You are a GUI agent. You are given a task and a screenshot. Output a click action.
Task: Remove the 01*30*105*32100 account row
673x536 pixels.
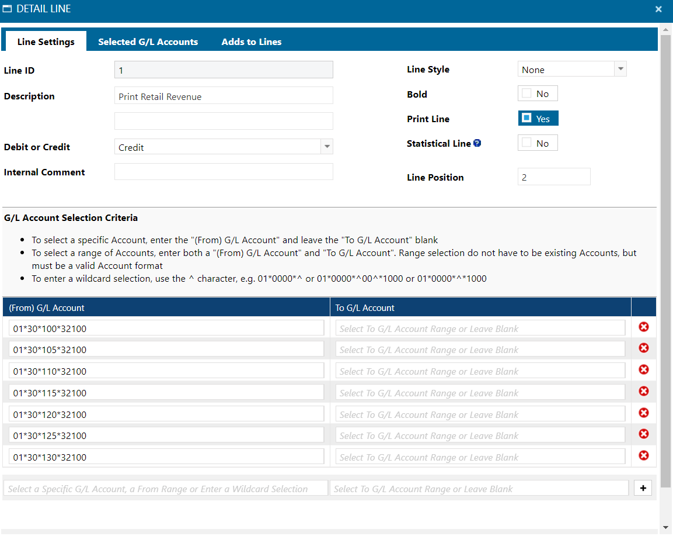coord(644,348)
